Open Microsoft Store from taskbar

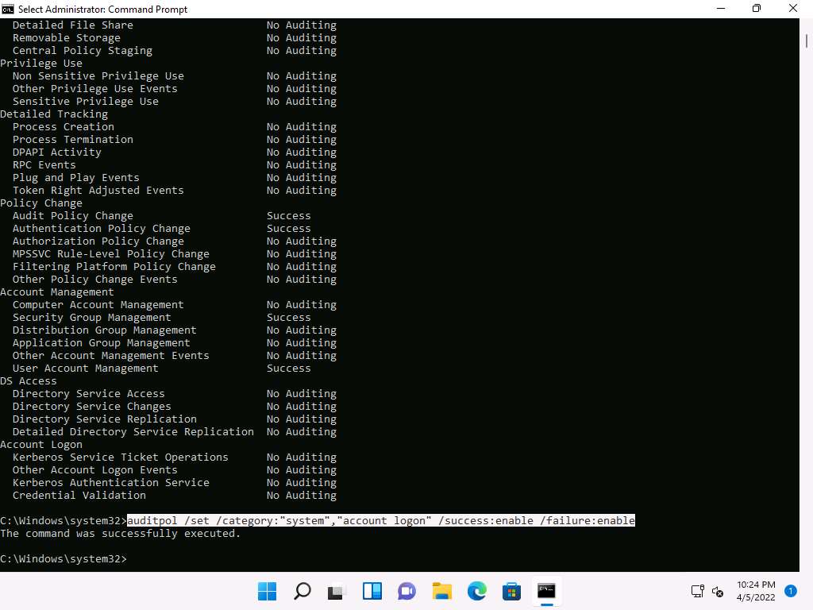click(x=512, y=591)
